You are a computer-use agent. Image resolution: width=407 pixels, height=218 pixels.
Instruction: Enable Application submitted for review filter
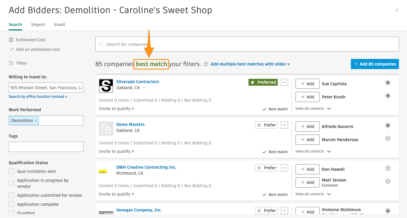coord(11,195)
